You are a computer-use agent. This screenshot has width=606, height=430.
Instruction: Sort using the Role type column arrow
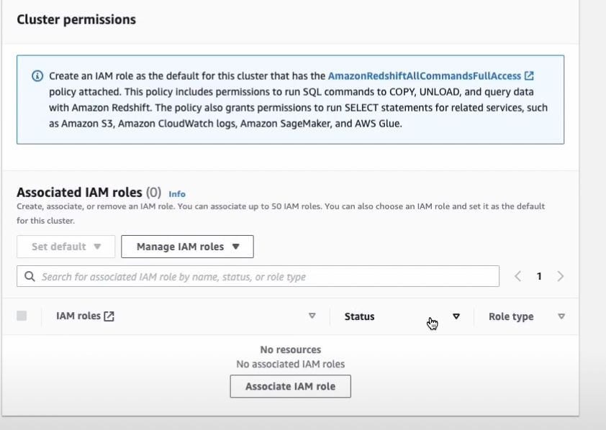[561, 316]
